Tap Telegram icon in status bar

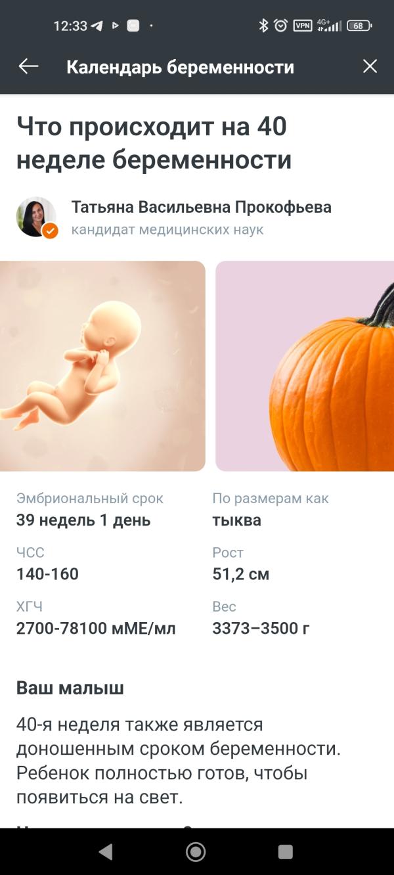click(97, 26)
